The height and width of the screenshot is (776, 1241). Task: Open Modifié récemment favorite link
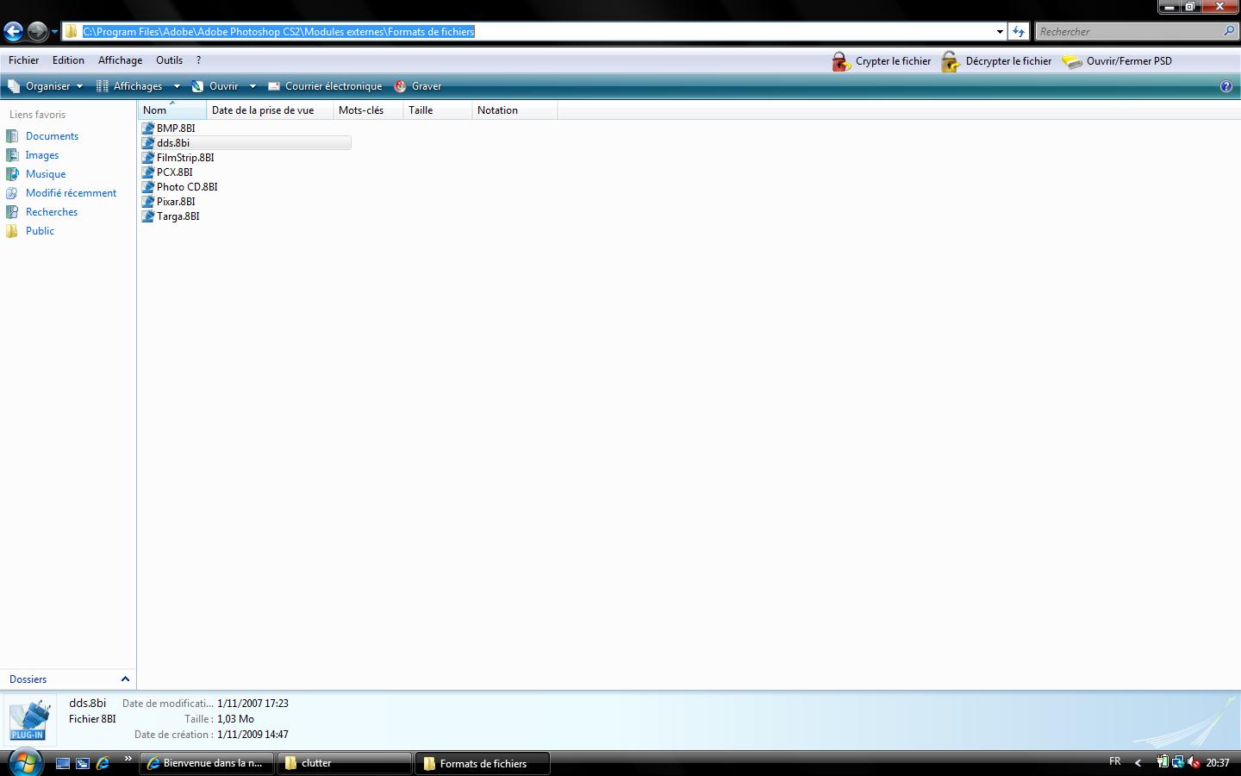point(71,193)
